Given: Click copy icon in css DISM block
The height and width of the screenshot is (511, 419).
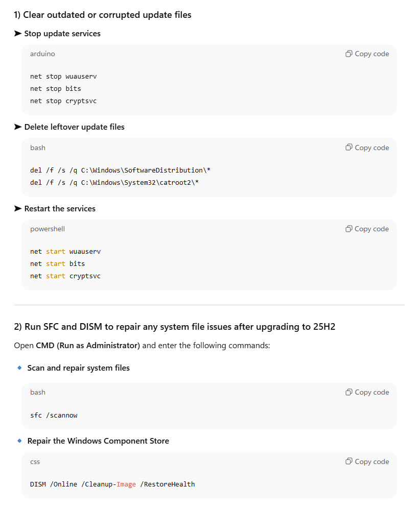Looking at the screenshot, I should pyautogui.click(x=349, y=461).
